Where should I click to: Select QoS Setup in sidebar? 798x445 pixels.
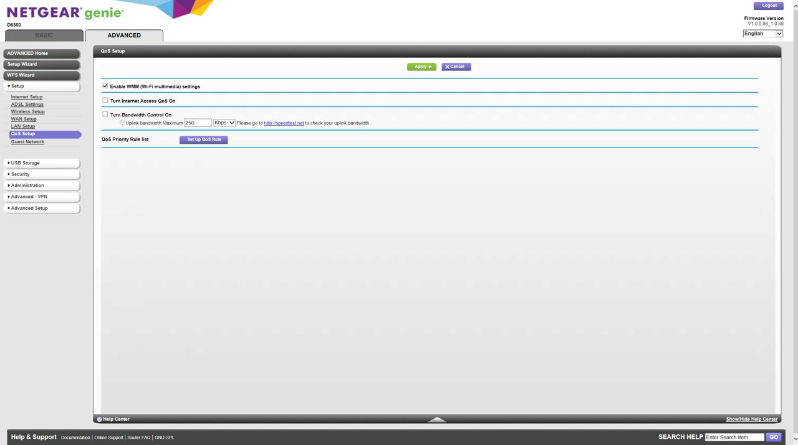coord(45,134)
